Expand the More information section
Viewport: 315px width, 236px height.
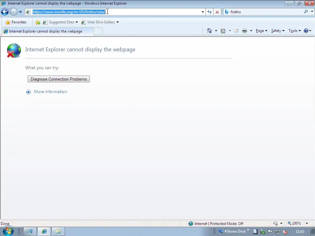pyautogui.click(x=29, y=92)
